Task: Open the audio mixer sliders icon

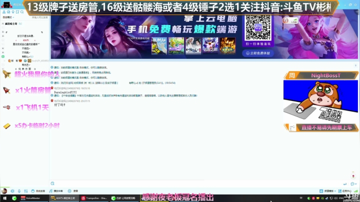Action: [x=26, y=191]
